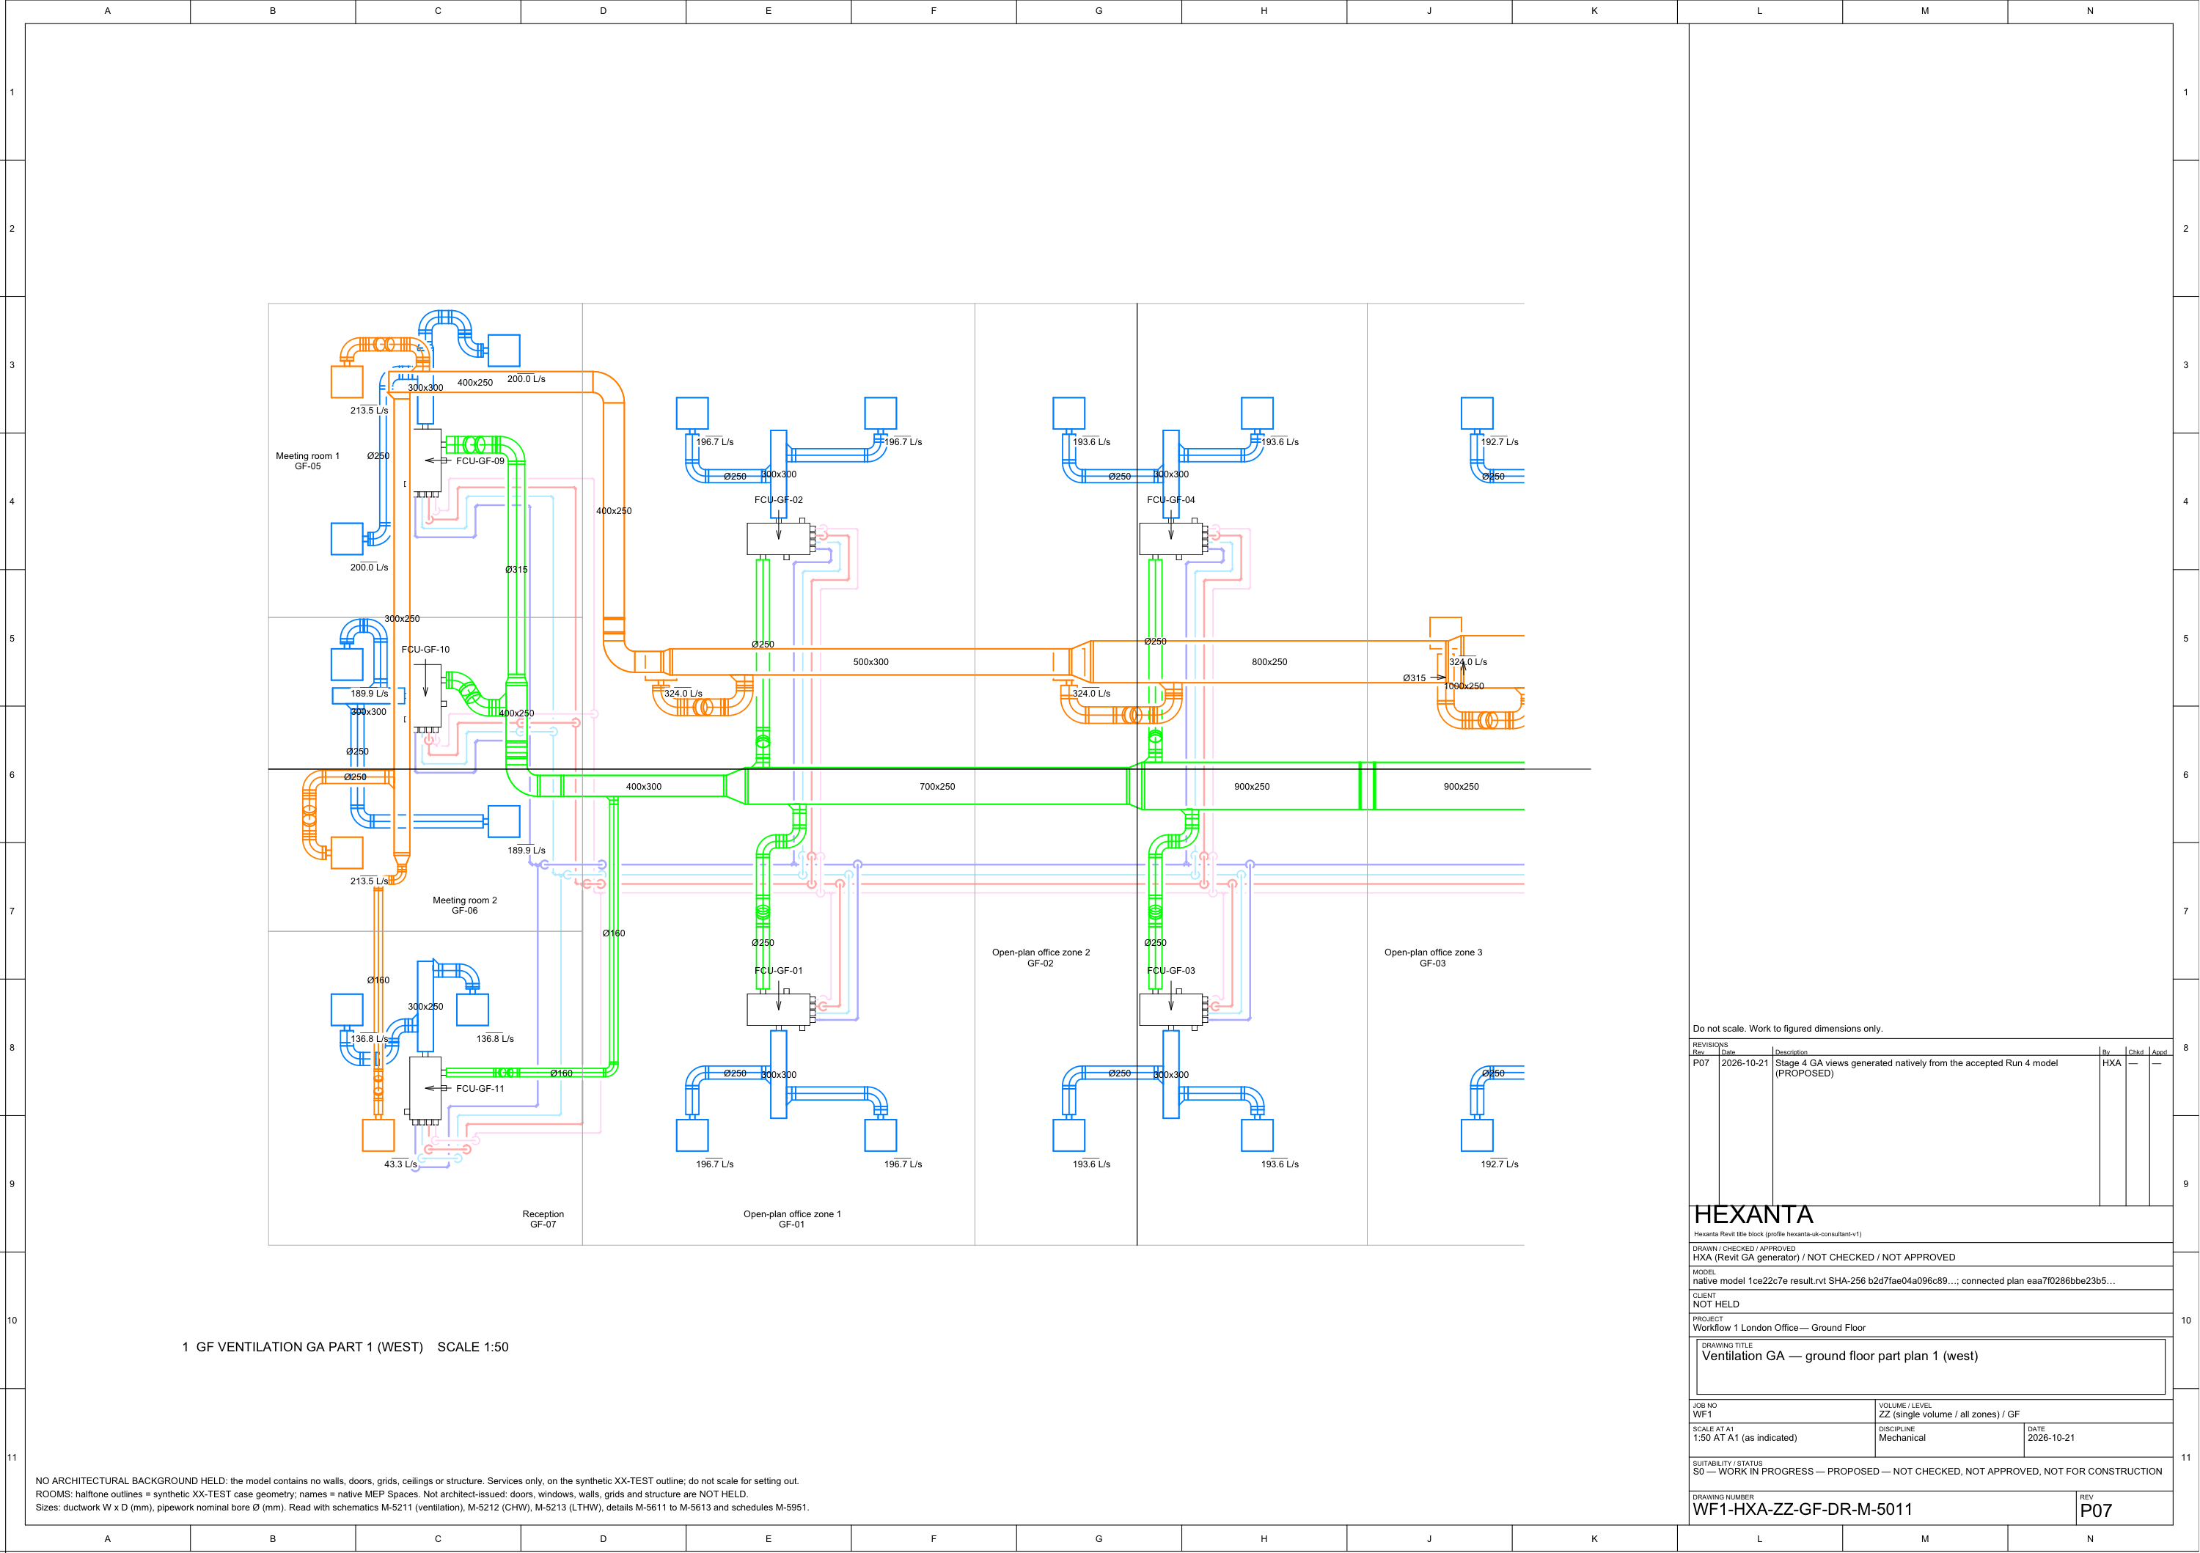Screen dimensions: 2200x1553
Task: Select the job number WF1 value
Action: pos(1702,1414)
